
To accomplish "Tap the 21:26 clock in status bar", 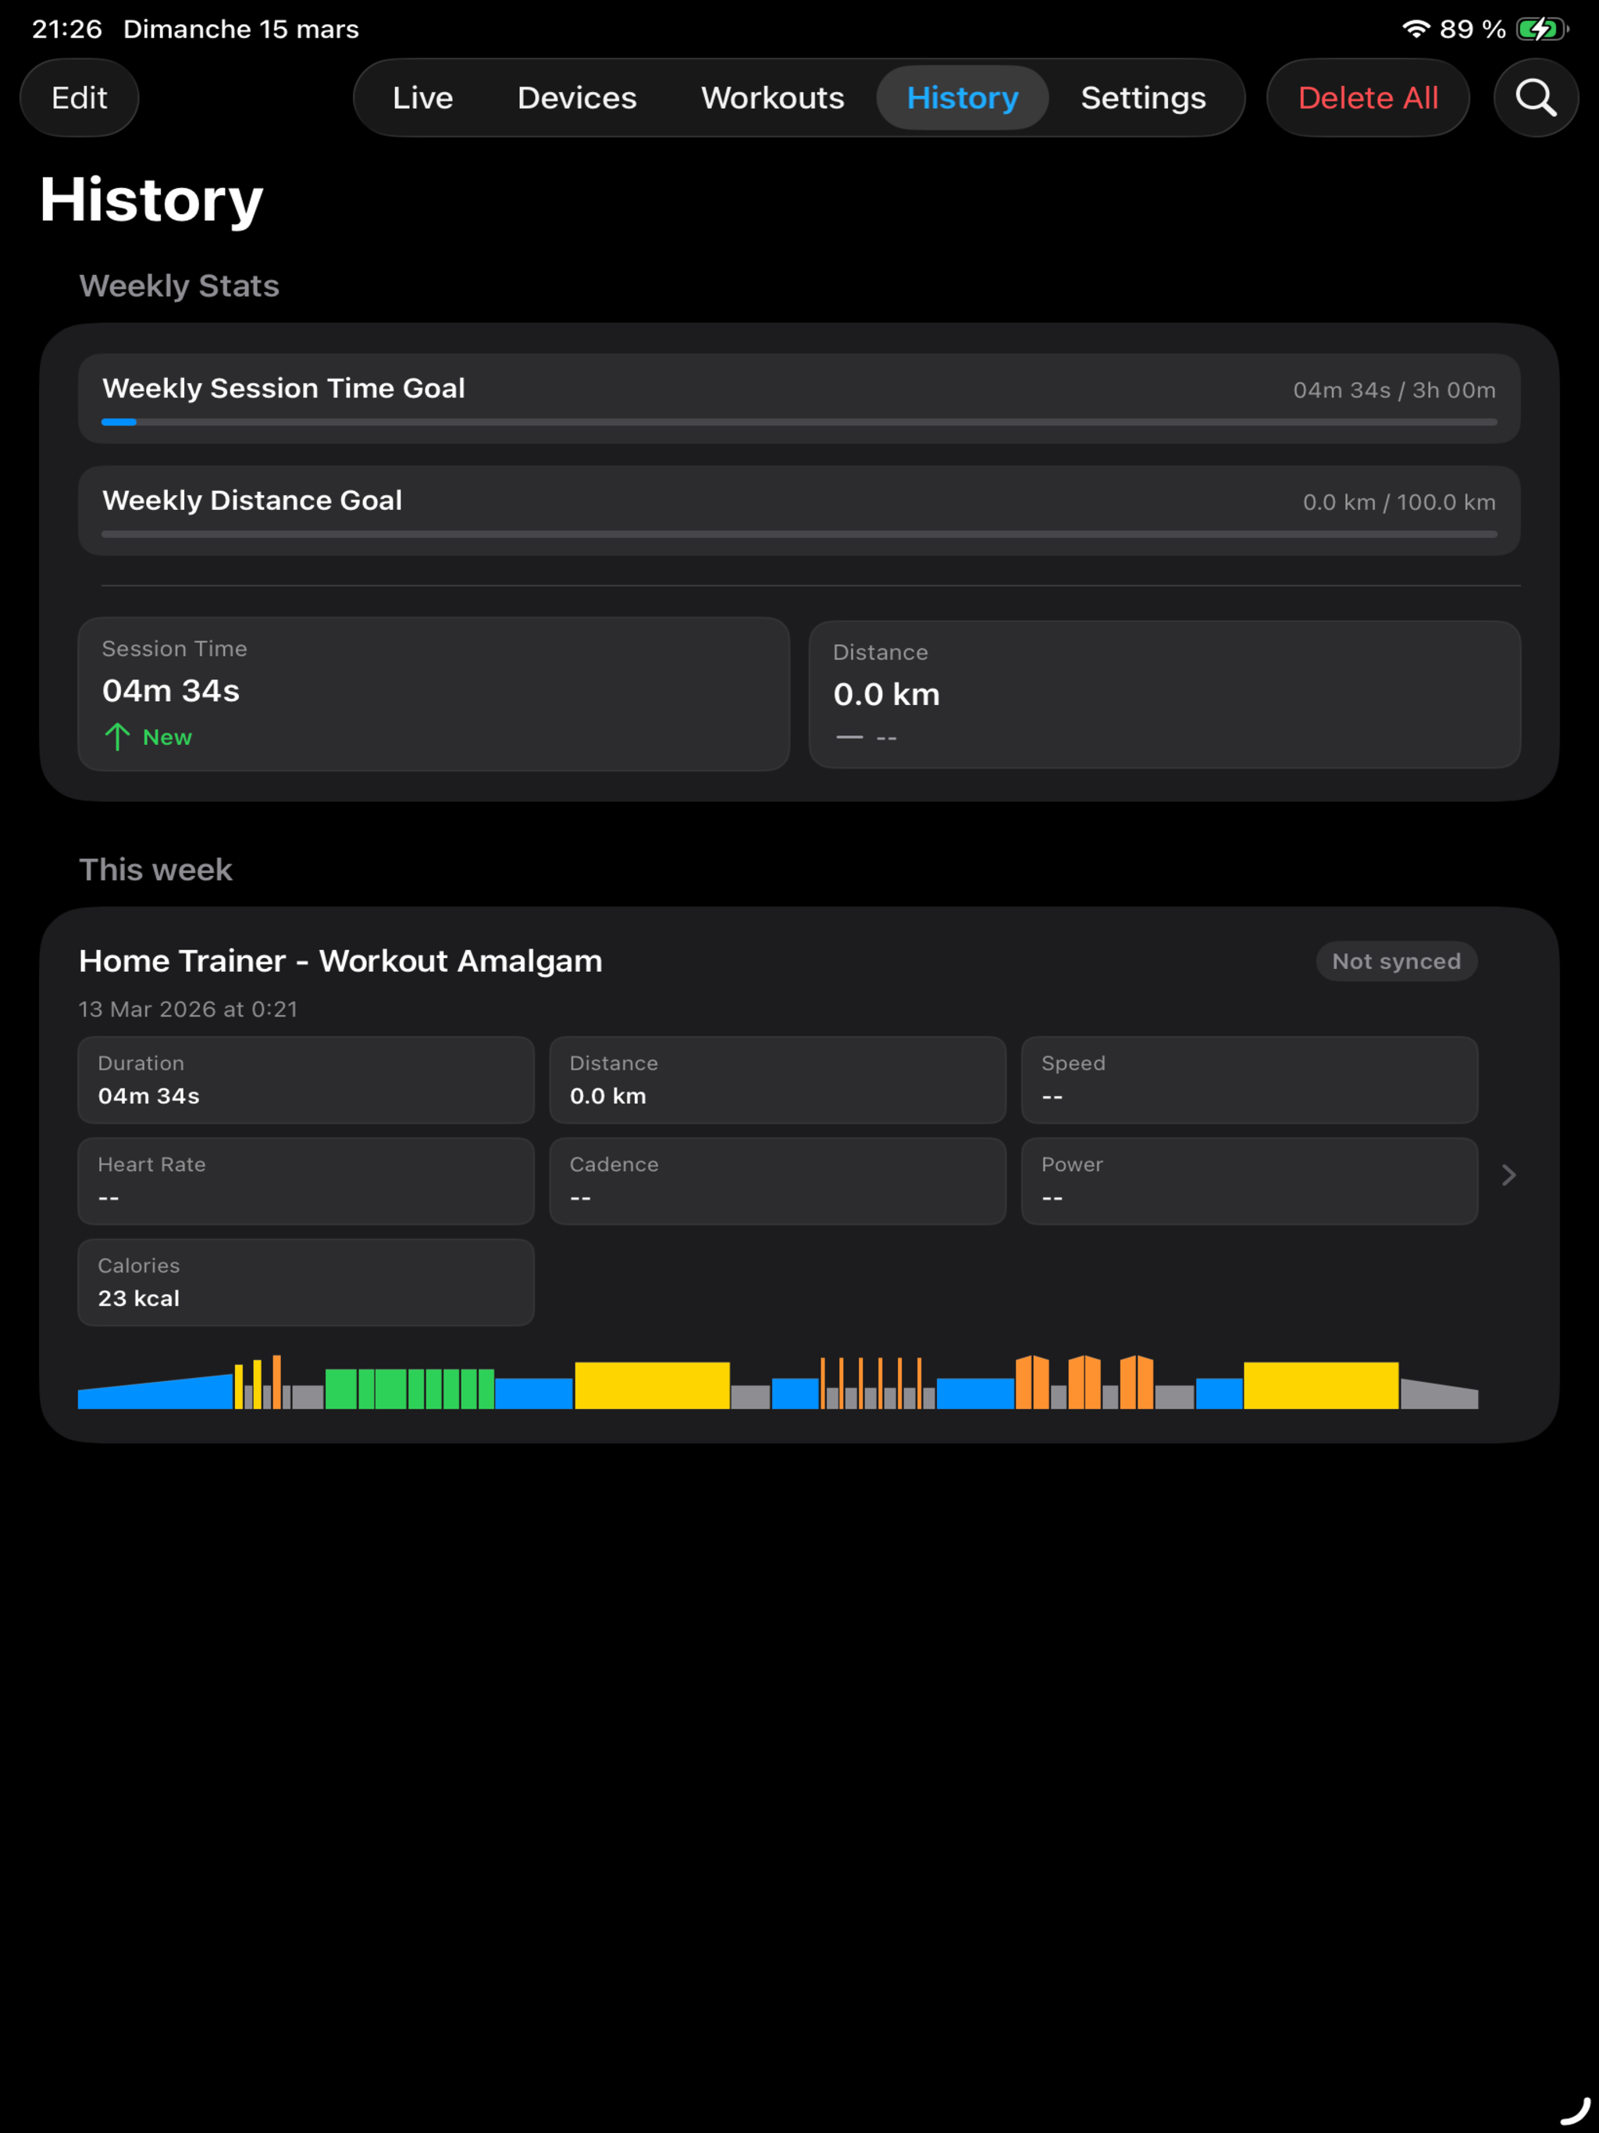I will pyautogui.click(x=66, y=29).
